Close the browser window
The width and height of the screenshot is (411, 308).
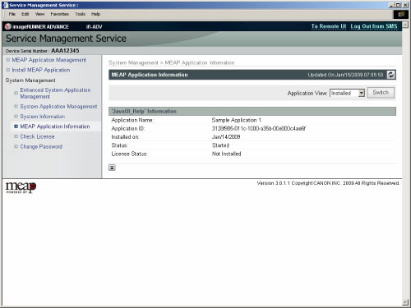pos(405,5)
